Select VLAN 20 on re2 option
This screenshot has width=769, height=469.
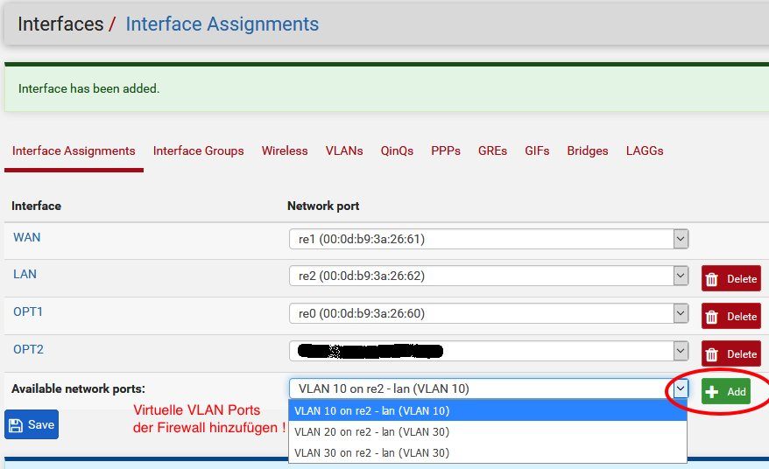point(488,431)
